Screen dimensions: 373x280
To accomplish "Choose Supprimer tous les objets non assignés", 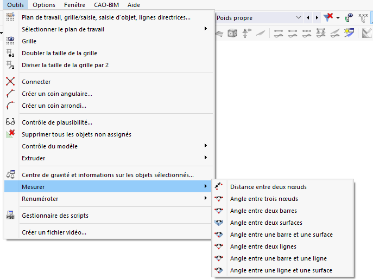I will click(77, 134).
